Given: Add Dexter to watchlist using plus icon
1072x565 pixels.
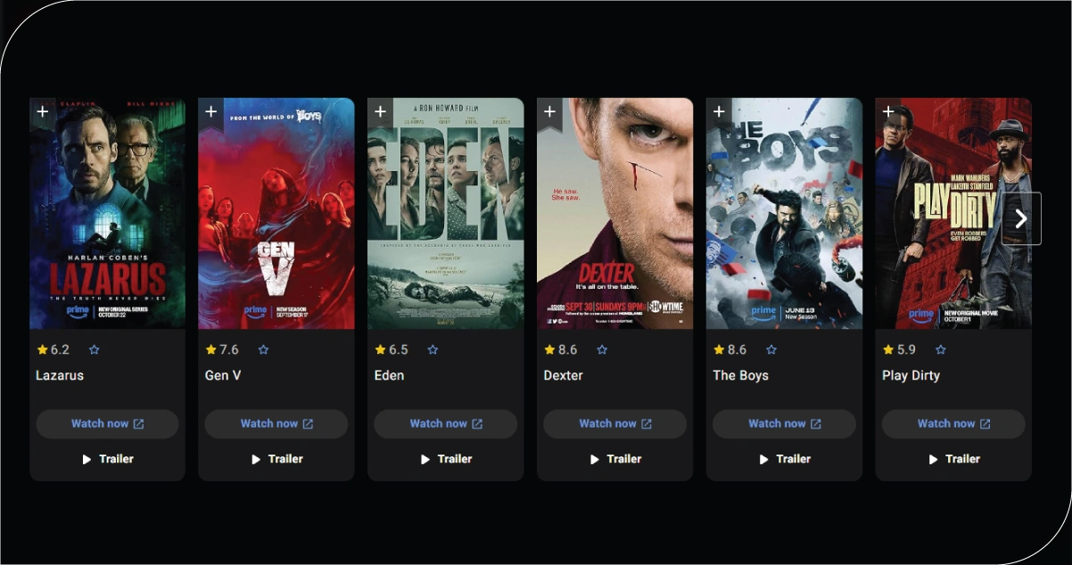Looking at the screenshot, I should coord(549,112).
